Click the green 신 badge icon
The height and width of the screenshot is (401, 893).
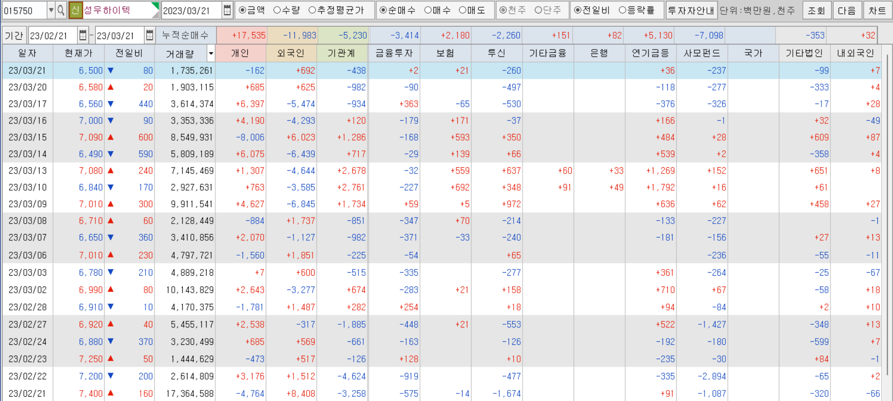[75, 10]
